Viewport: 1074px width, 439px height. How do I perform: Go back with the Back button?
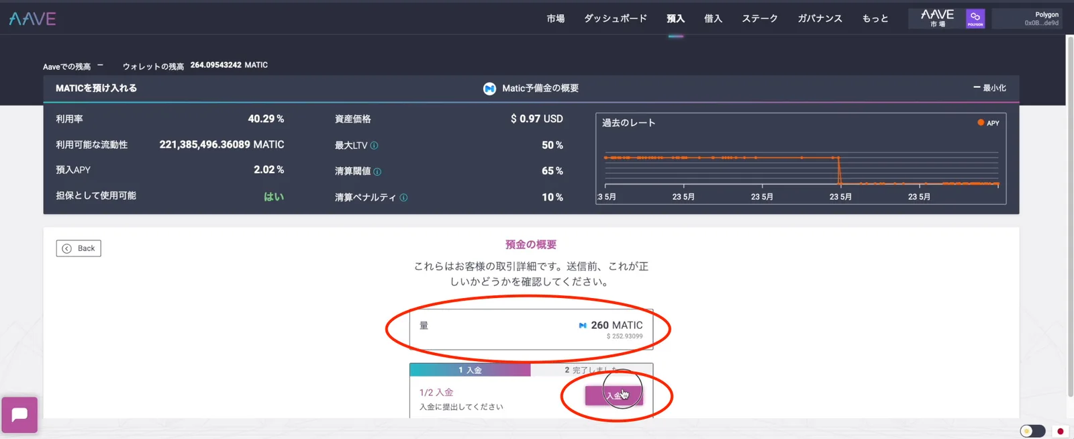pos(79,248)
